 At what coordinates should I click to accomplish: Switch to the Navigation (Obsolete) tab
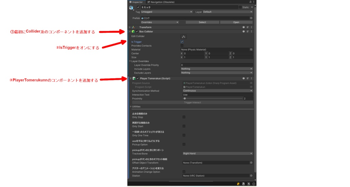pyautogui.click(x=161, y=2)
